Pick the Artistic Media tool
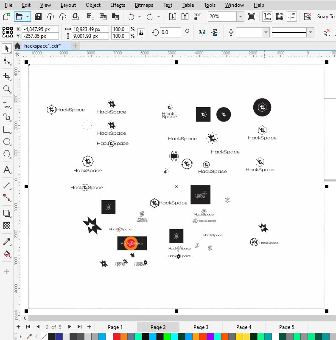This screenshot has width=336, height=340. tap(7, 117)
